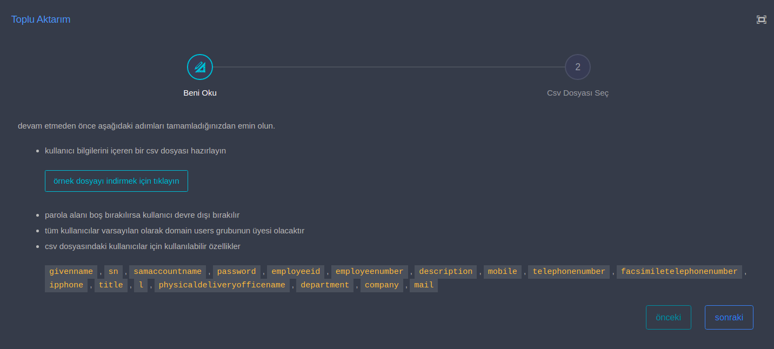Click the Toplu Aktarım dialog title
This screenshot has width=774, height=349.
tap(41, 19)
